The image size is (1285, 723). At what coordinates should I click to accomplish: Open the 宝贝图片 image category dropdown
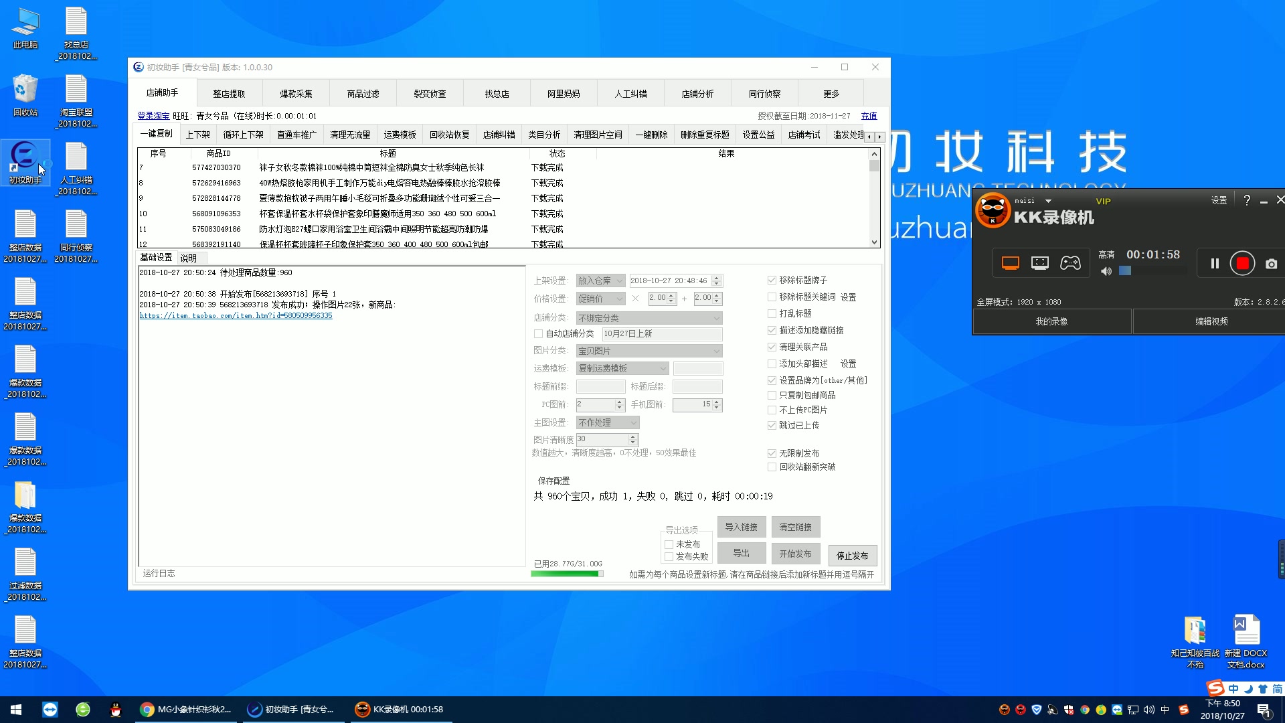[649, 351]
